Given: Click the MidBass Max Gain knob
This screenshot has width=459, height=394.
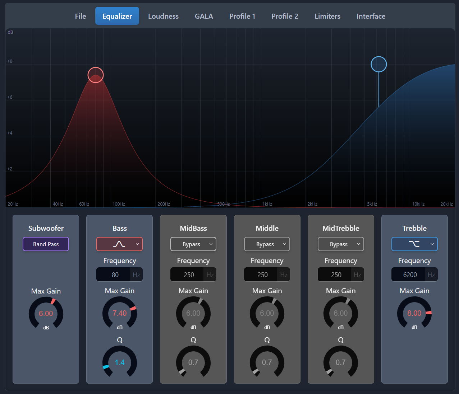Looking at the screenshot, I should tap(193, 313).
